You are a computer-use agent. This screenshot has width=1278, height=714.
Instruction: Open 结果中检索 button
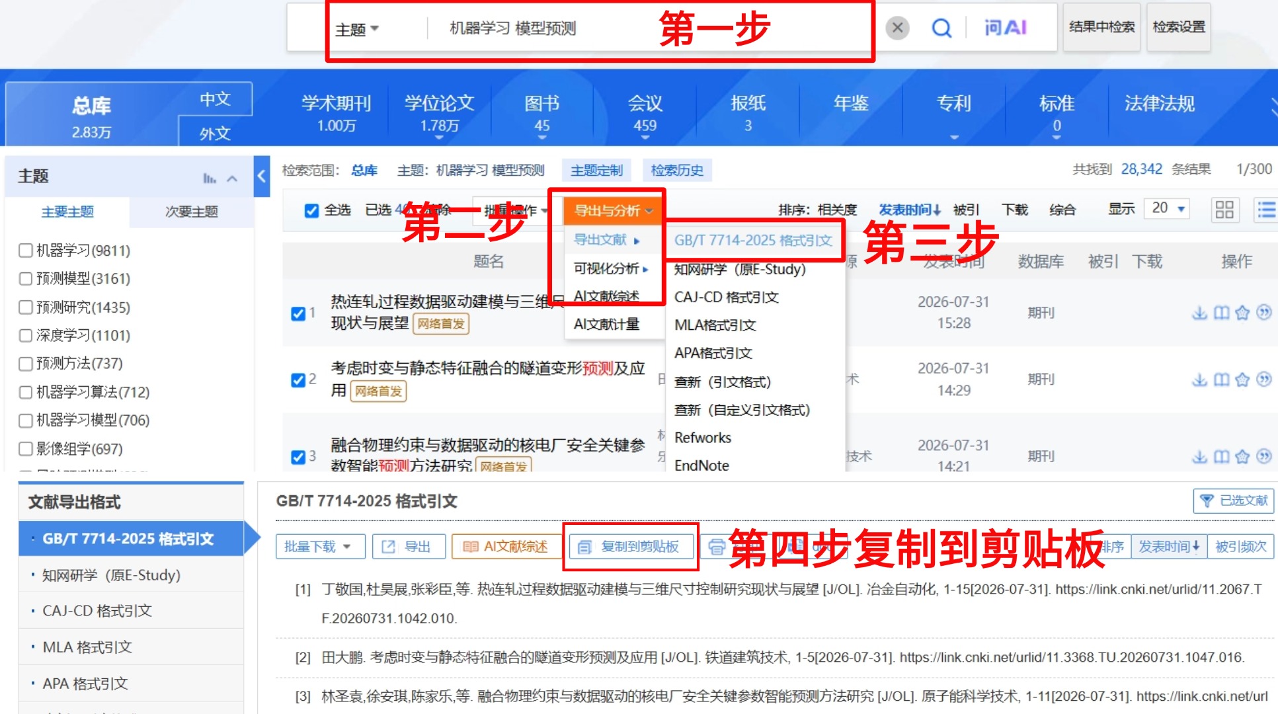(x=1101, y=27)
